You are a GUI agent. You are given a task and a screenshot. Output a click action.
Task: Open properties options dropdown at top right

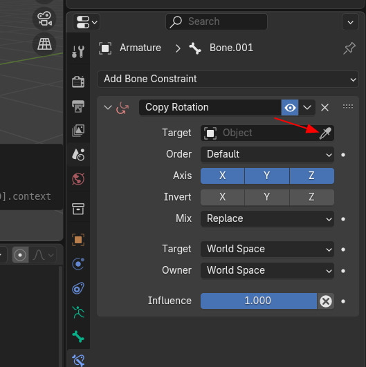pos(350,22)
